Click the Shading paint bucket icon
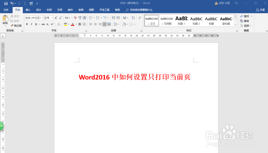The height and width of the screenshot is (153, 268). click(x=124, y=24)
